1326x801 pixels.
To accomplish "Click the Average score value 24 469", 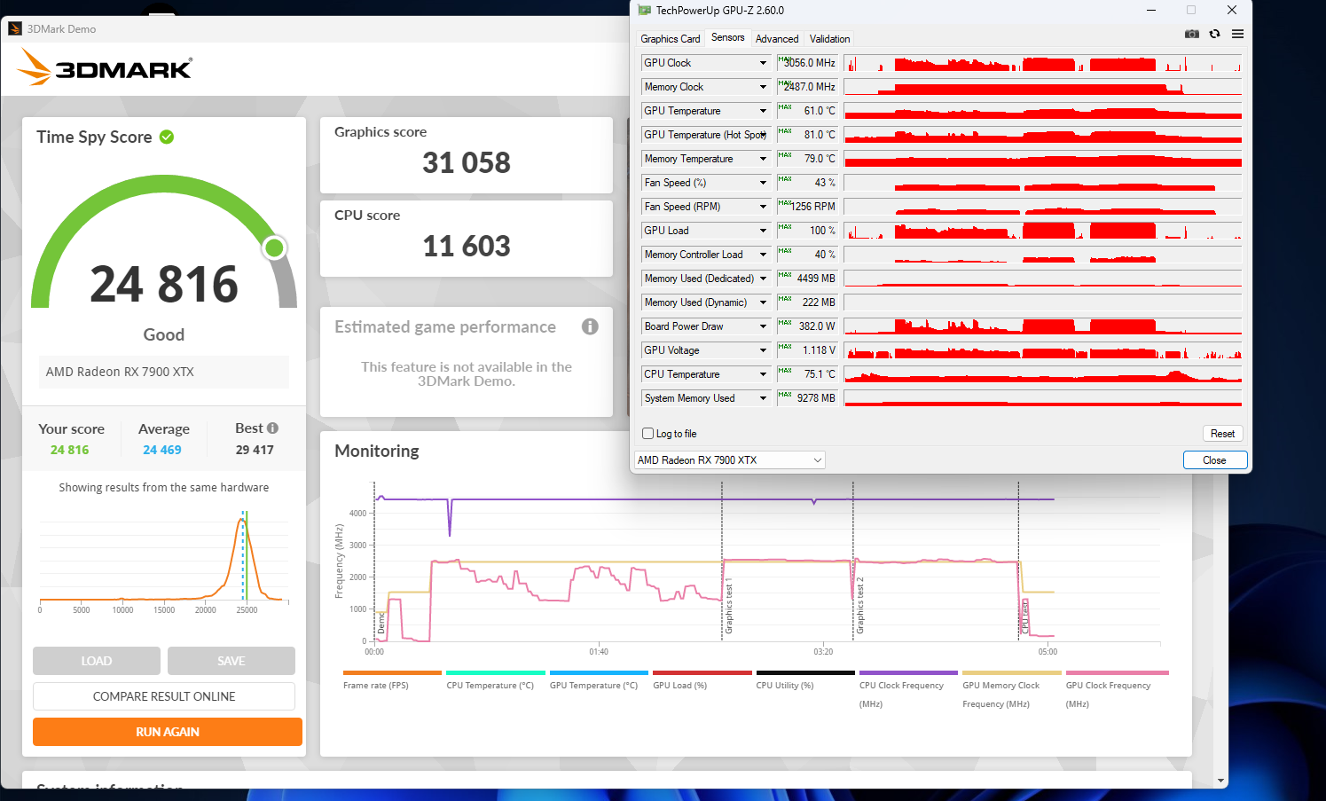I will pos(162,450).
